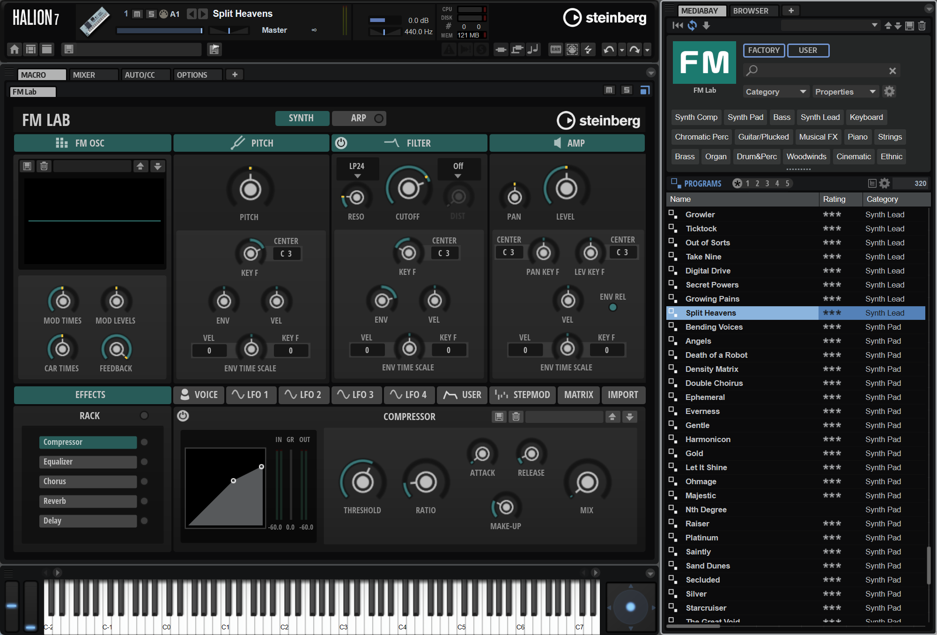Sort the program list by Rating column
Screen dimensions: 937x635
click(x=841, y=199)
